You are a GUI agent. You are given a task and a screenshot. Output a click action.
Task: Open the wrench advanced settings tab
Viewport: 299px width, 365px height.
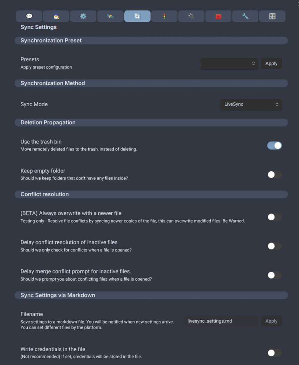(x=245, y=16)
